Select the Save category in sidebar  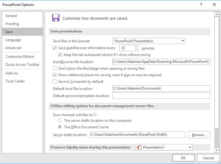click(x=22, y=32)
